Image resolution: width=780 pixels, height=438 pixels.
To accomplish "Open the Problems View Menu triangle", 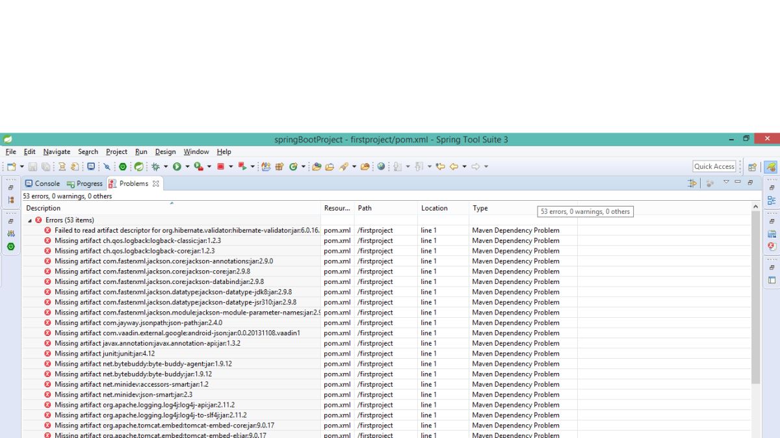I will coord(726,183).
